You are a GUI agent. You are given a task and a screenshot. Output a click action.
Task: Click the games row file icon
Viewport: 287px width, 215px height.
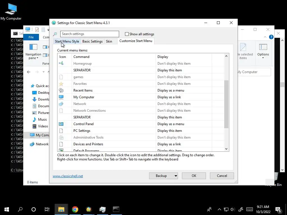coord(61,77)
